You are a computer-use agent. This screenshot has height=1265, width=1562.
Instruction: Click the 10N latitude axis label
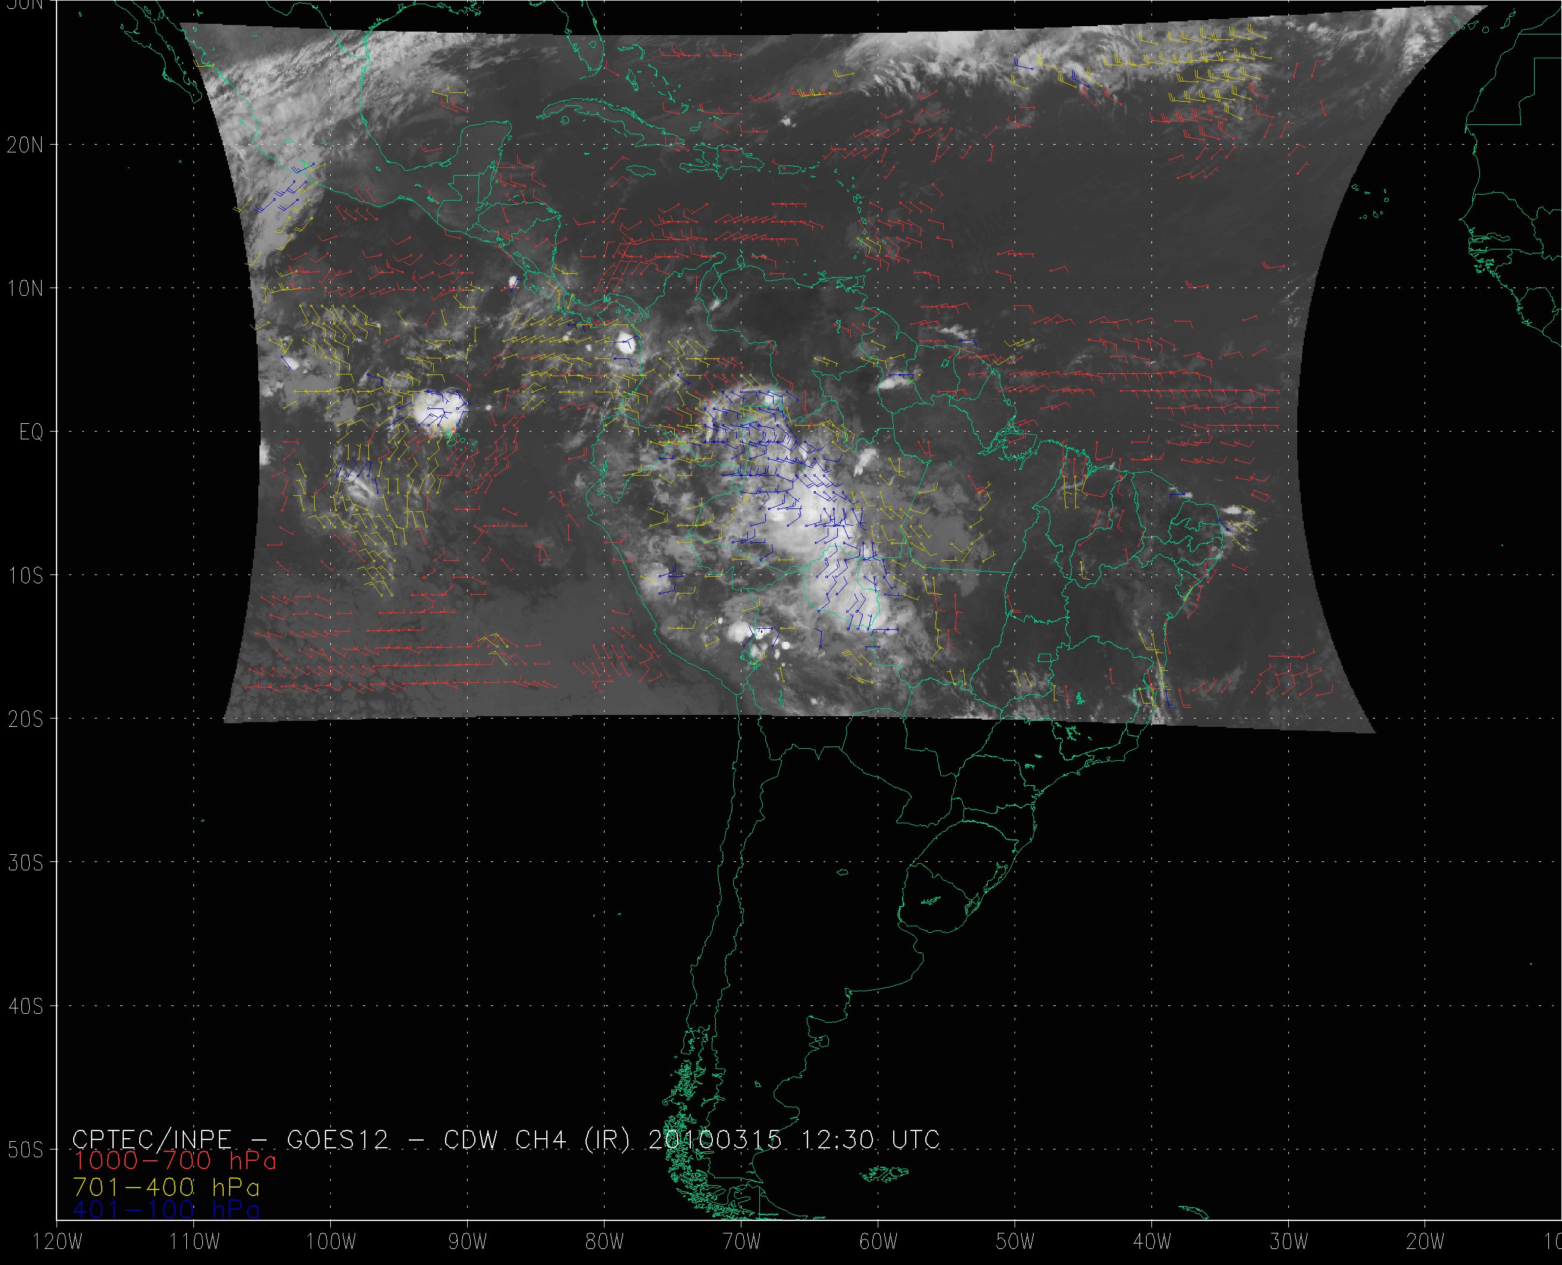point(25,289)
